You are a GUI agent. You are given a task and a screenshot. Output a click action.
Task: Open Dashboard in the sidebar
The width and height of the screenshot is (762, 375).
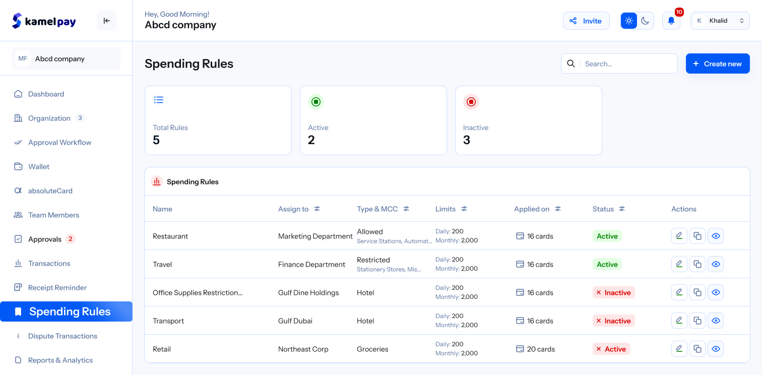click(x=46, y=94)
